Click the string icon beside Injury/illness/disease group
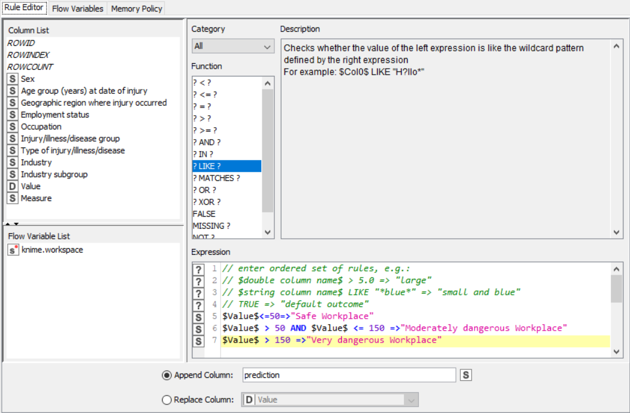Screen dimensions: 630x413 click(x=13, y=138)
